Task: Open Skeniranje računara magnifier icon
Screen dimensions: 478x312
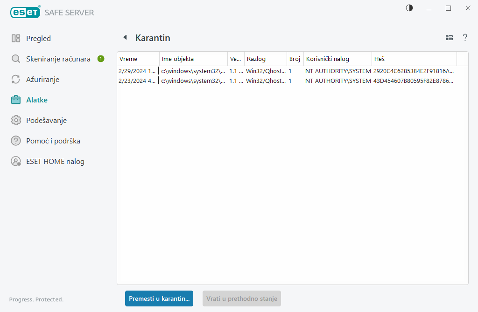Action: pyautogui.click(x=16, y=59)
